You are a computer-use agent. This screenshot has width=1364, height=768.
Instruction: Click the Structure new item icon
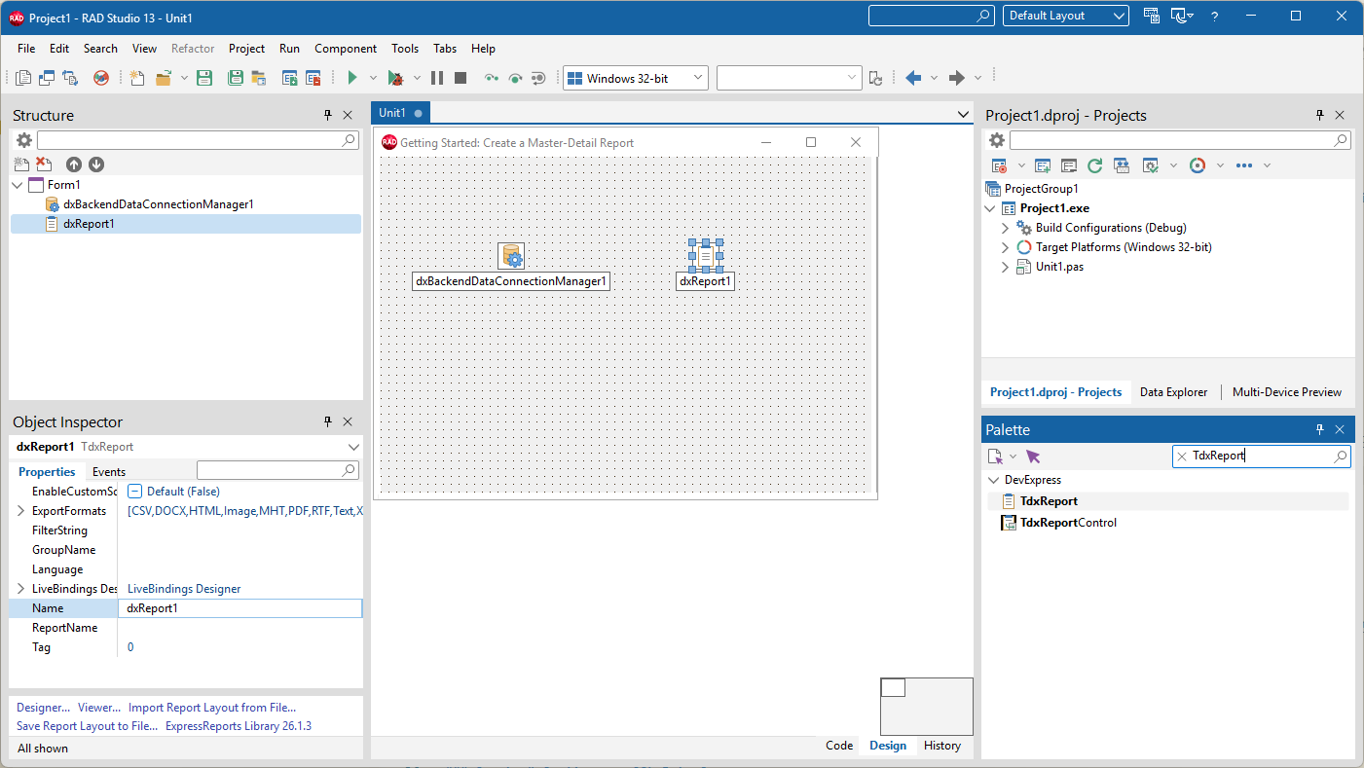point(22,165)
